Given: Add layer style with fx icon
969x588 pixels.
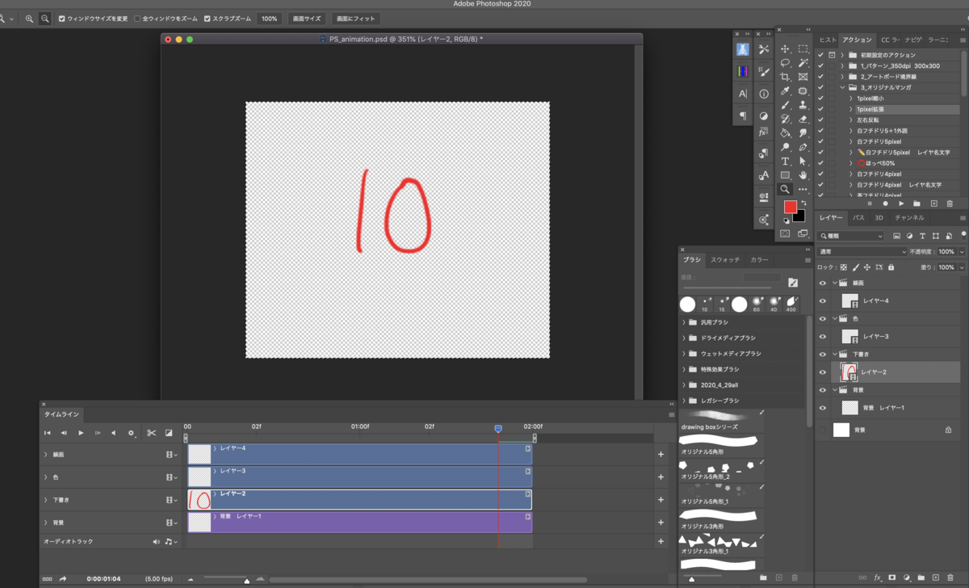Looking at the screenshot, I should point(877,578).
